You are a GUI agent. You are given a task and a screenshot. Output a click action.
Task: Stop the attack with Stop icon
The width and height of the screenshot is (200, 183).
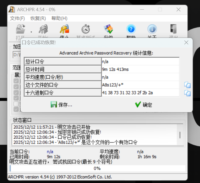click(65, 29)
